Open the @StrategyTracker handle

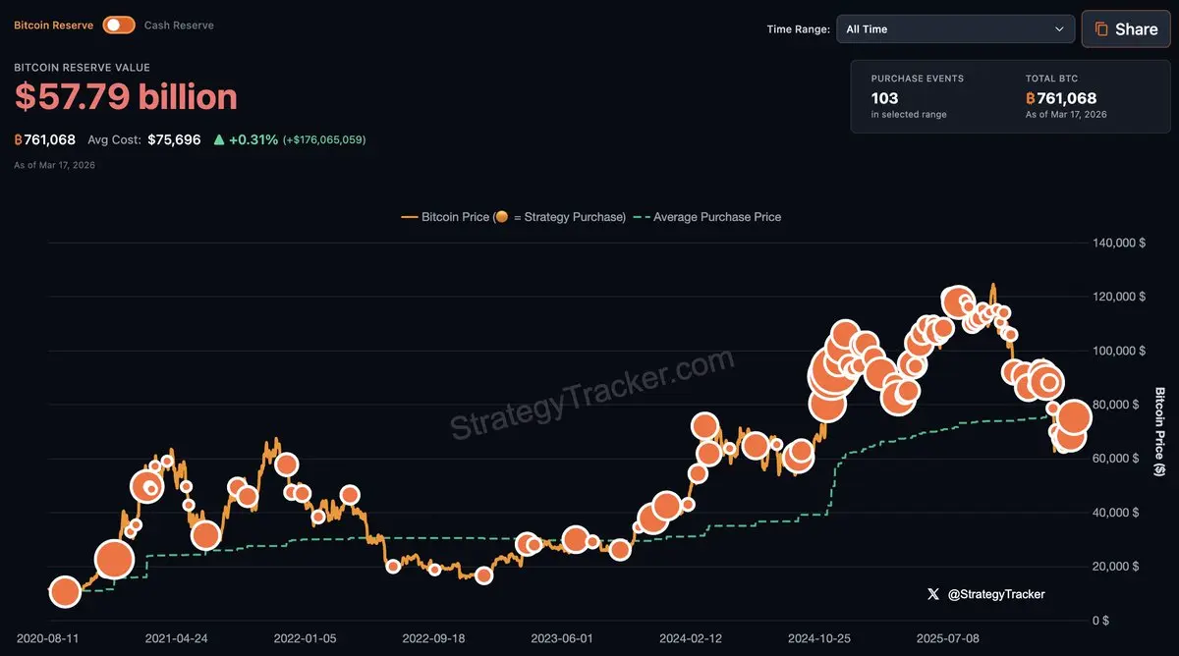[x=996, y=594]
